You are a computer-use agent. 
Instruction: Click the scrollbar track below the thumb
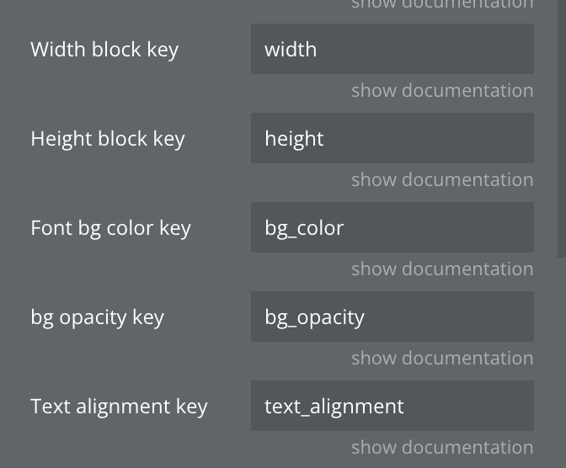pyautogui.click(x=562, y=362)
